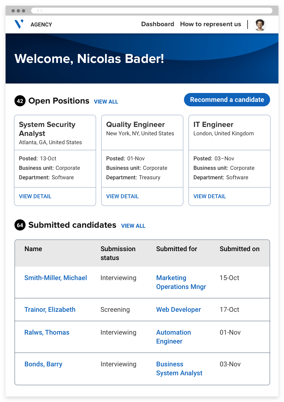
Task: Click the blue V agency logo
Action: pyautogui.click(x=19, y=24)
